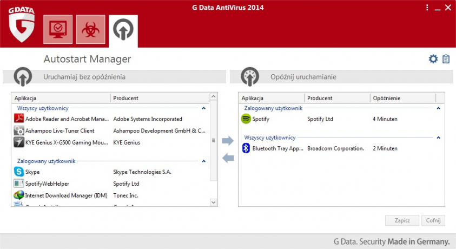Select the Autostart Manager tab icon
The image size is (456, 249).
123,29
